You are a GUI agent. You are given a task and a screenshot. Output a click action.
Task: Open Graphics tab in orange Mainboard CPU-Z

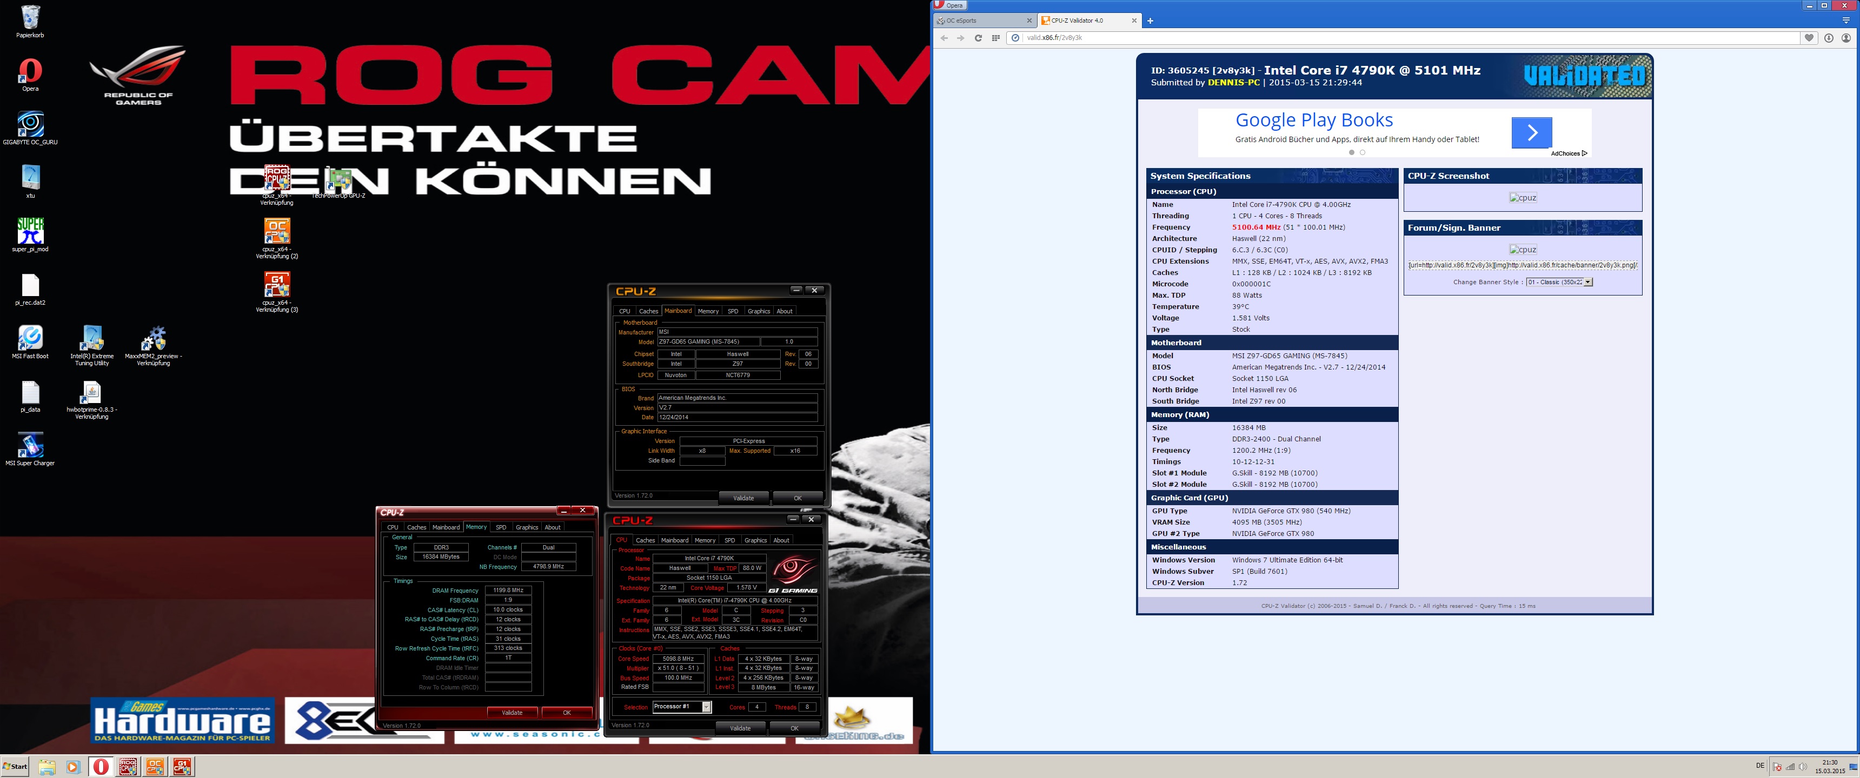pyautogui.click(x=758, y=311)
